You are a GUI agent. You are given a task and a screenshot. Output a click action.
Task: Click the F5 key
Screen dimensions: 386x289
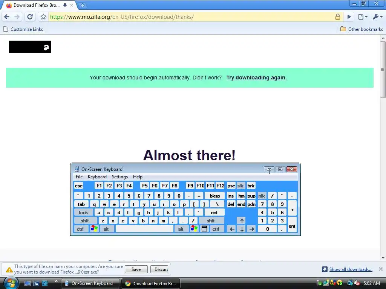(x=145, y=186)
